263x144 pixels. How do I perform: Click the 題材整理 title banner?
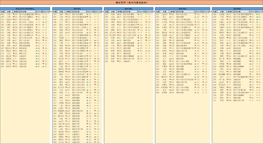click(131, 3)
